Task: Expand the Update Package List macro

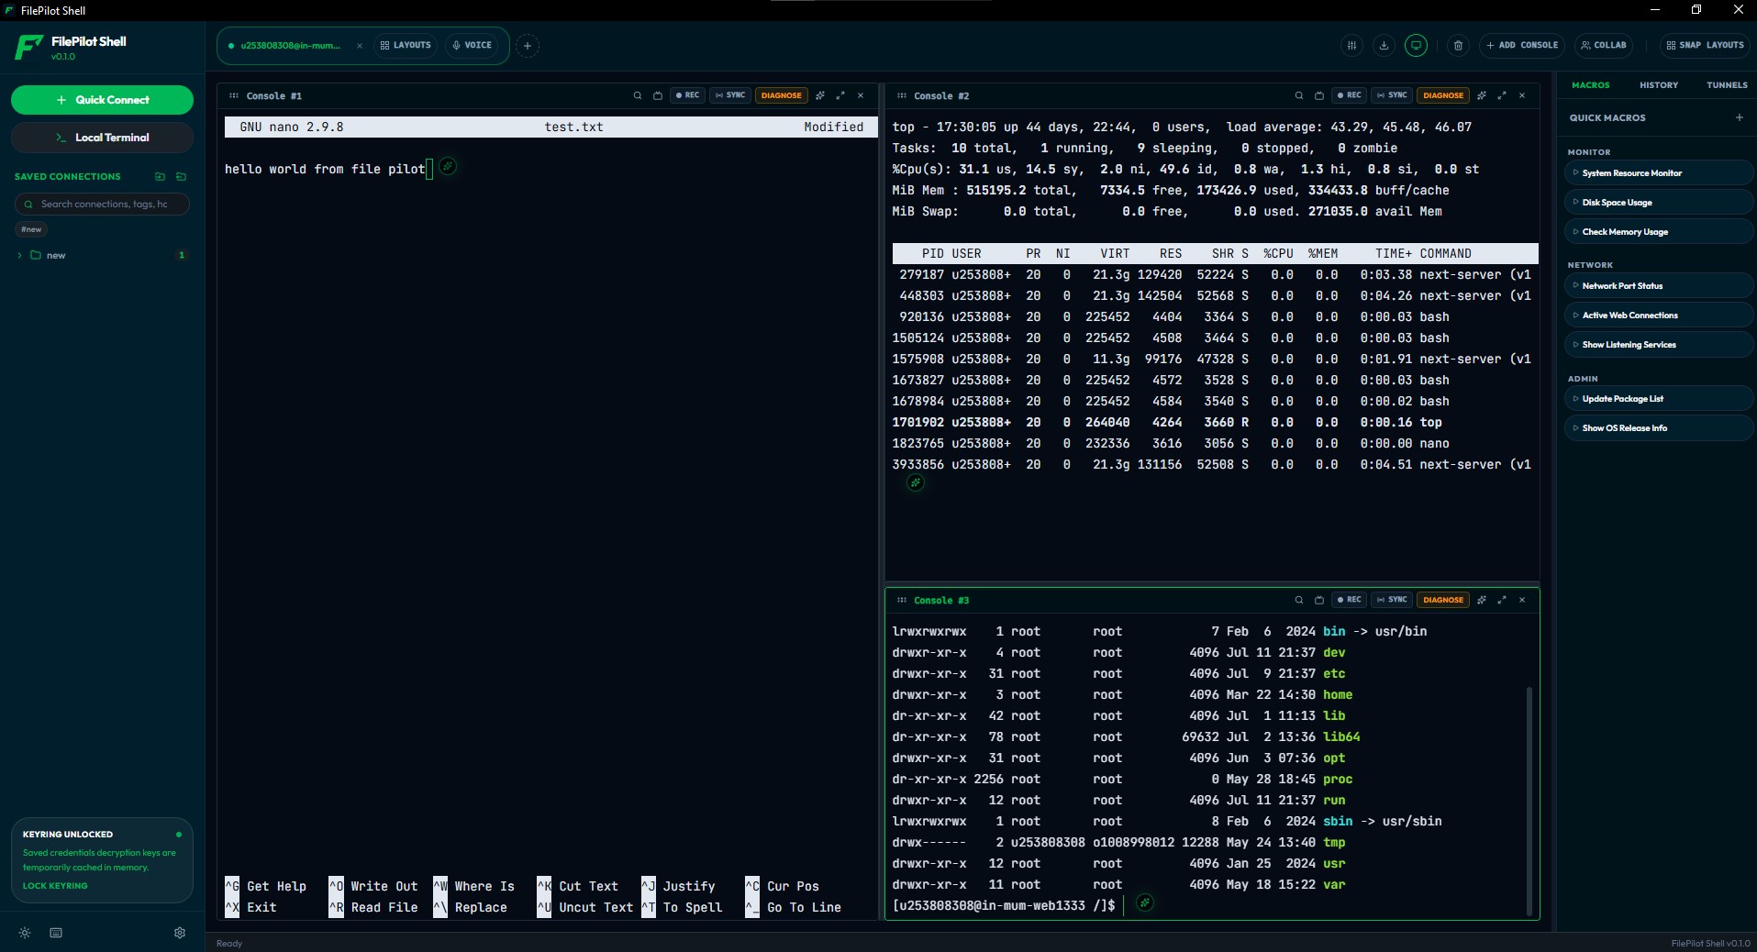Action: pyautogui.click(x=1658, y=398)
